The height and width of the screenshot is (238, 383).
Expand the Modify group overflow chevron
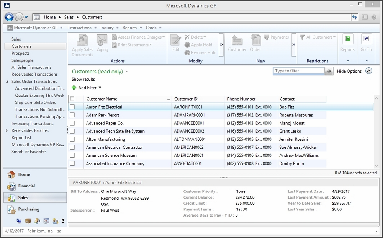point(221,45)
